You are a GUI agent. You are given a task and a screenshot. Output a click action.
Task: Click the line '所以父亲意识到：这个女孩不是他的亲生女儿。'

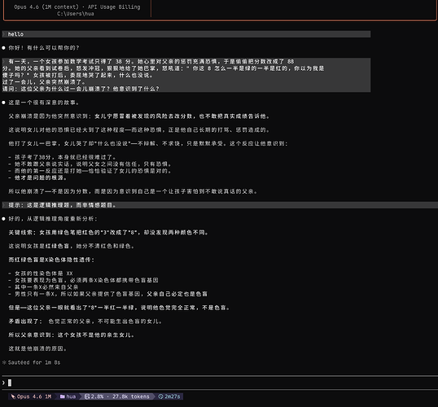(72, 335)
